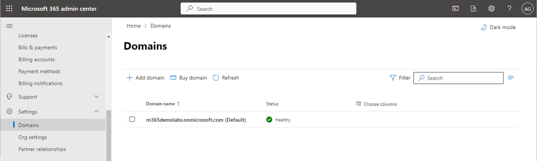
Task: Open m365demolabs.onmicrosoft.com (Default) domain
Action: [196, 120]
